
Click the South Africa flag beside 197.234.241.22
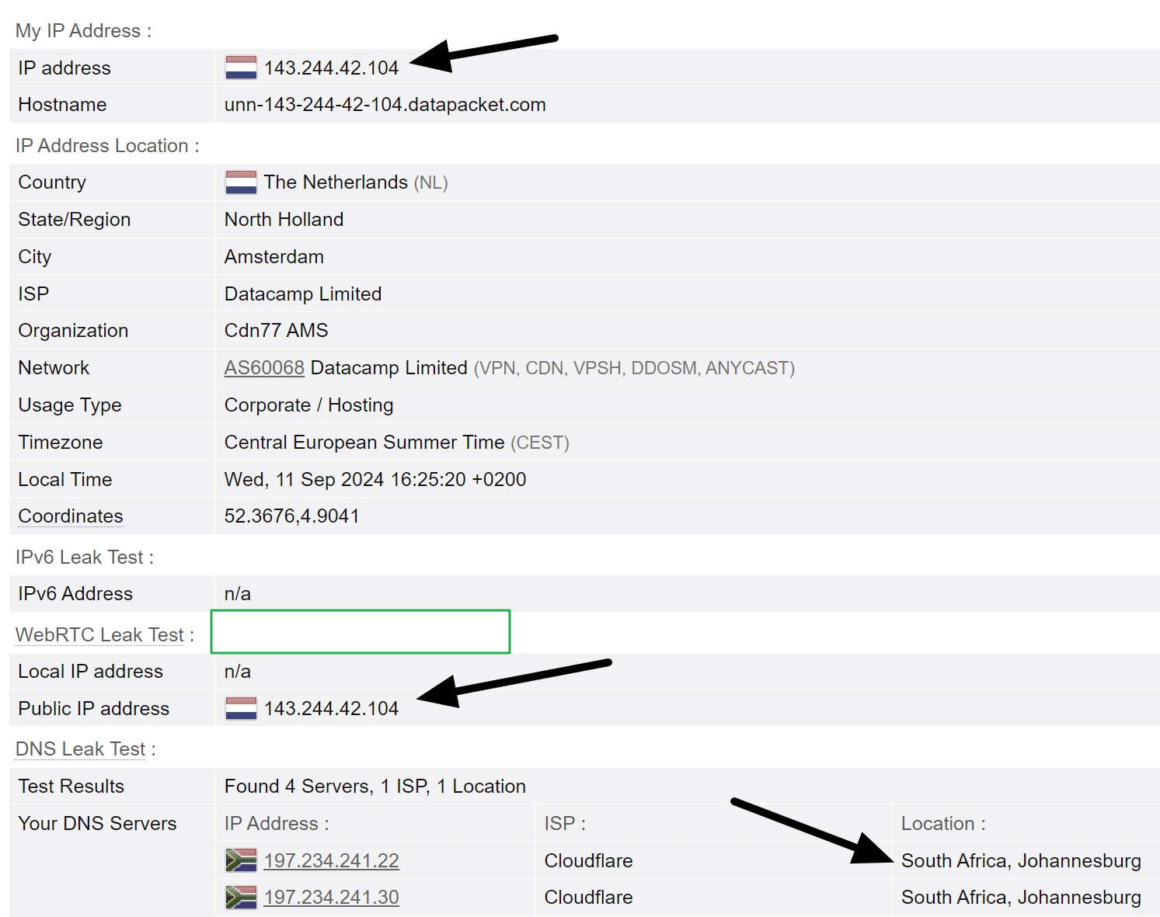pyautogui.click(x=240, y=860)
